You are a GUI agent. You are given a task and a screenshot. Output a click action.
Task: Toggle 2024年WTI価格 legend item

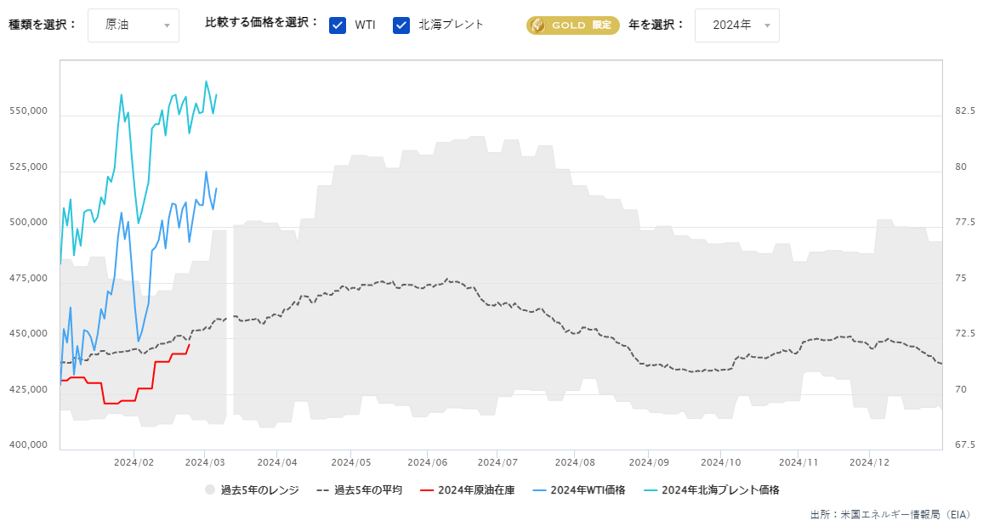point(578,489)
